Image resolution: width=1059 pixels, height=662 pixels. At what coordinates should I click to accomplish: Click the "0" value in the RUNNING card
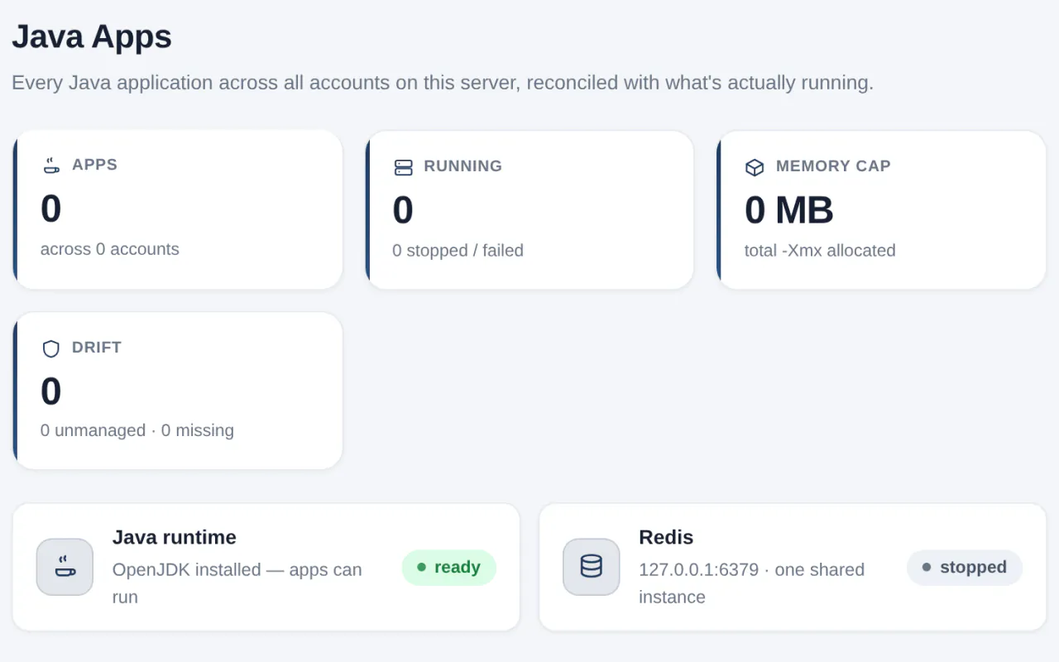(x=403, y=210)
